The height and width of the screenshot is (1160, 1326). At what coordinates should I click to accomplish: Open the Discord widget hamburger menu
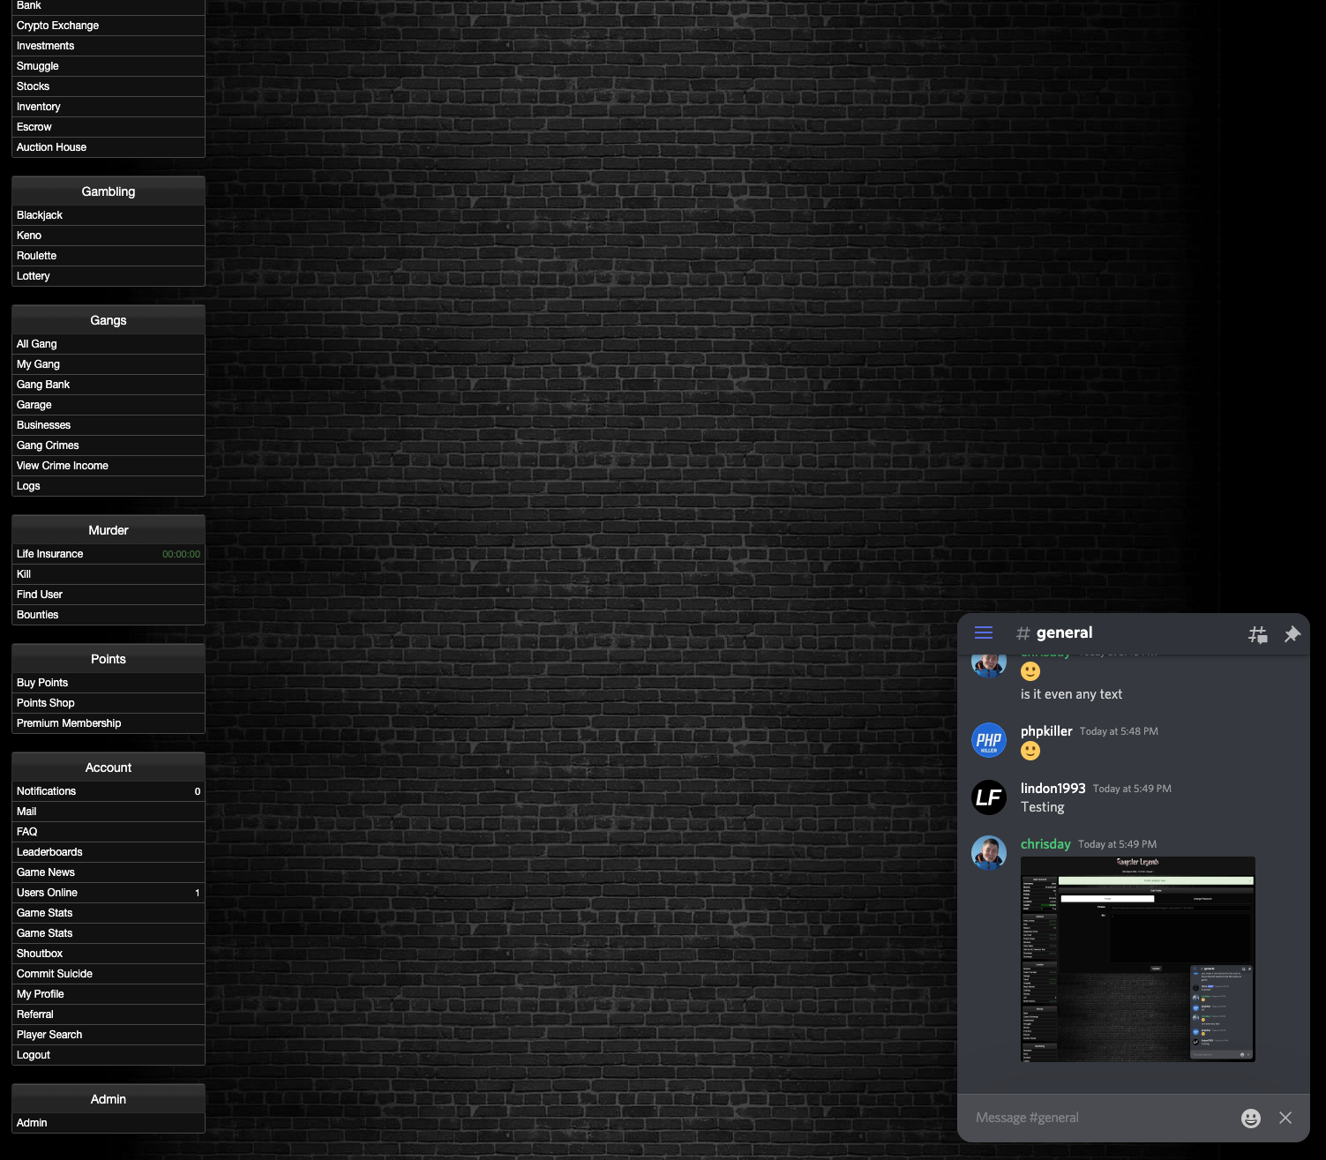(x=984, y=632)
